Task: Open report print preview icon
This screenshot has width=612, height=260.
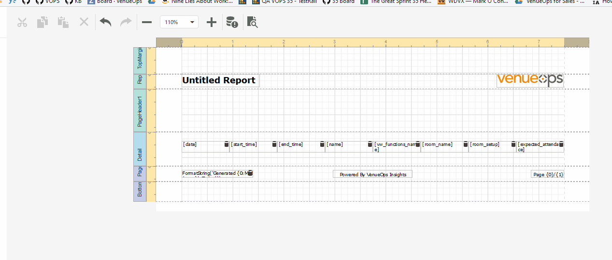Action: [x=252, y=22]
